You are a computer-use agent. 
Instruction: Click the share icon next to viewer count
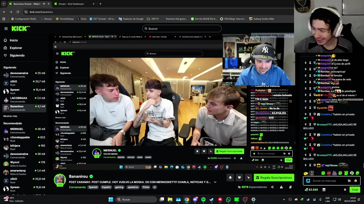[272, 187]
